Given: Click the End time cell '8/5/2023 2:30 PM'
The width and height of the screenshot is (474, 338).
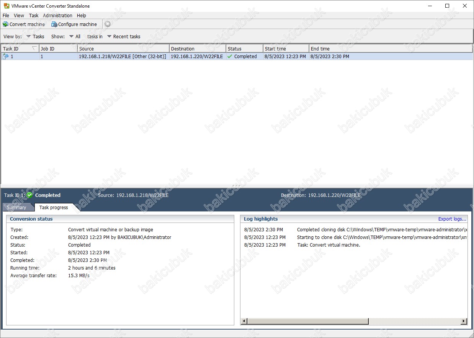Looking at the screenshot, I should 330,56.
